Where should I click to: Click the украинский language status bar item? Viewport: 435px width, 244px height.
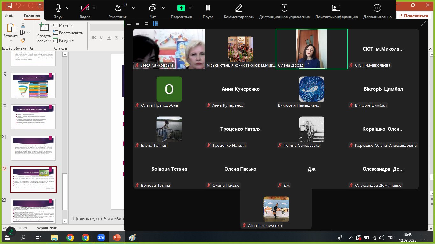[47, 228]
